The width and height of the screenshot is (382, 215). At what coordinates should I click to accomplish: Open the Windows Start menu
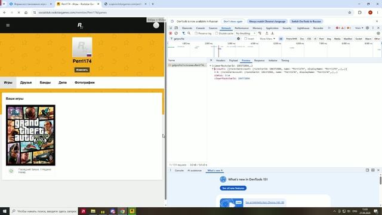(4, 211)
